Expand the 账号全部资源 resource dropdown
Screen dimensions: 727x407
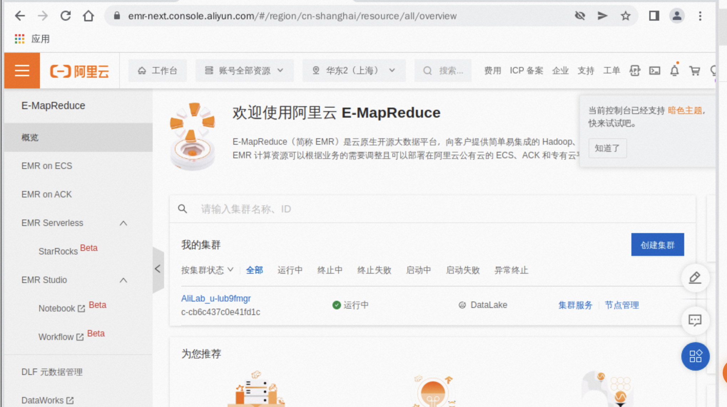pyautogui.click(x=244, y=71)
